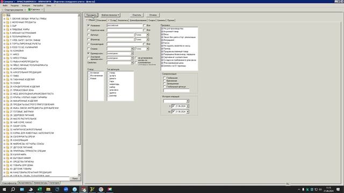Open the Единица изм. dropdown

132,54
